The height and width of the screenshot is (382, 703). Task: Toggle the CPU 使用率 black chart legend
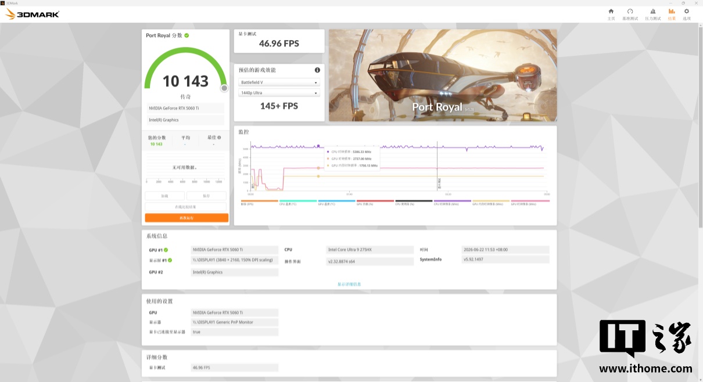[x=414, y=203]
